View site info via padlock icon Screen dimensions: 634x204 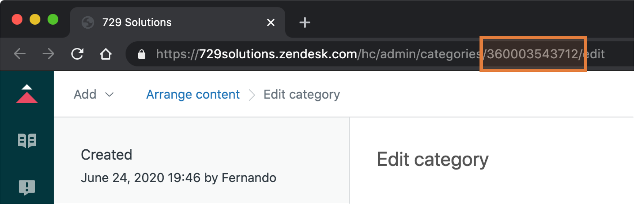(142, 54)
